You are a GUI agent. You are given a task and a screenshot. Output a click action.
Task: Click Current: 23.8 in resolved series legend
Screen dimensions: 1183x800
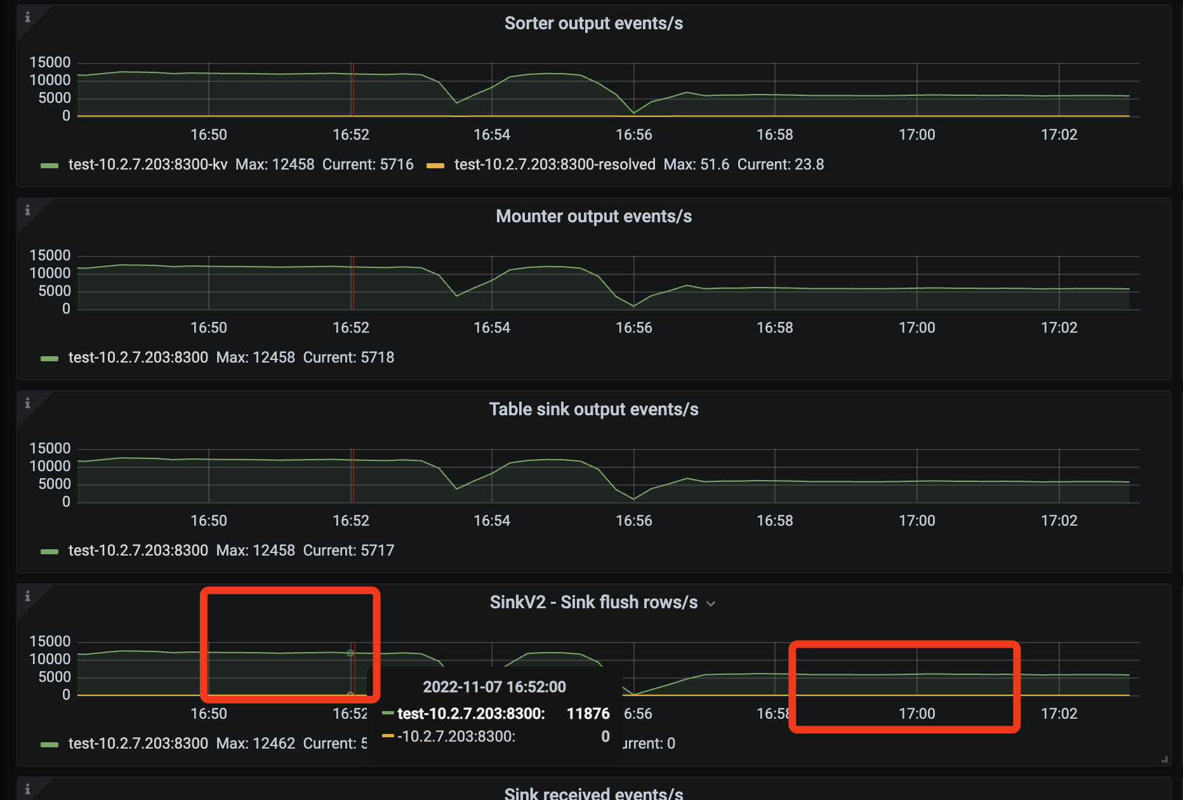pos(781,164)
